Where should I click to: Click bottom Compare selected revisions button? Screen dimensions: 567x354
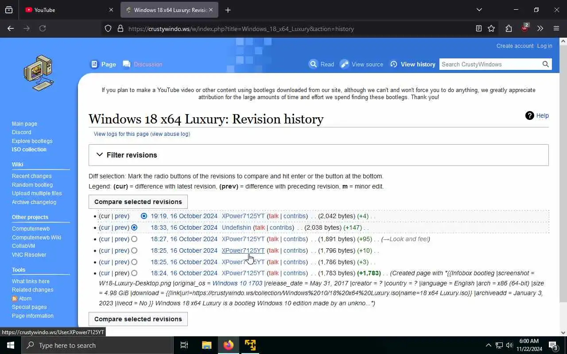(138, 319)
